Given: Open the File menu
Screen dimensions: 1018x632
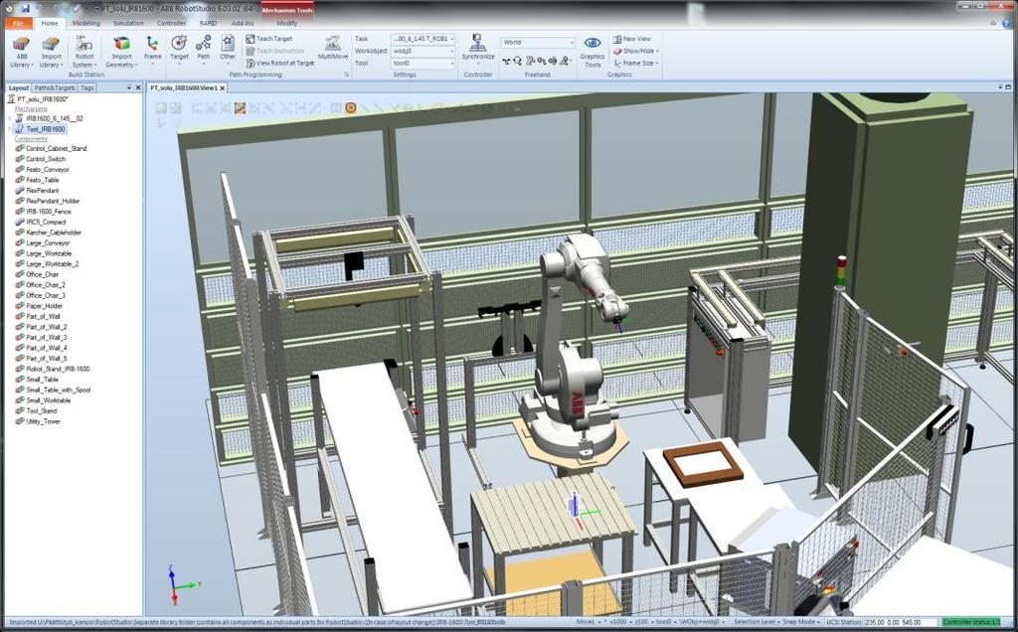Looking at the screenshot, I should click(x=18, y=24).
